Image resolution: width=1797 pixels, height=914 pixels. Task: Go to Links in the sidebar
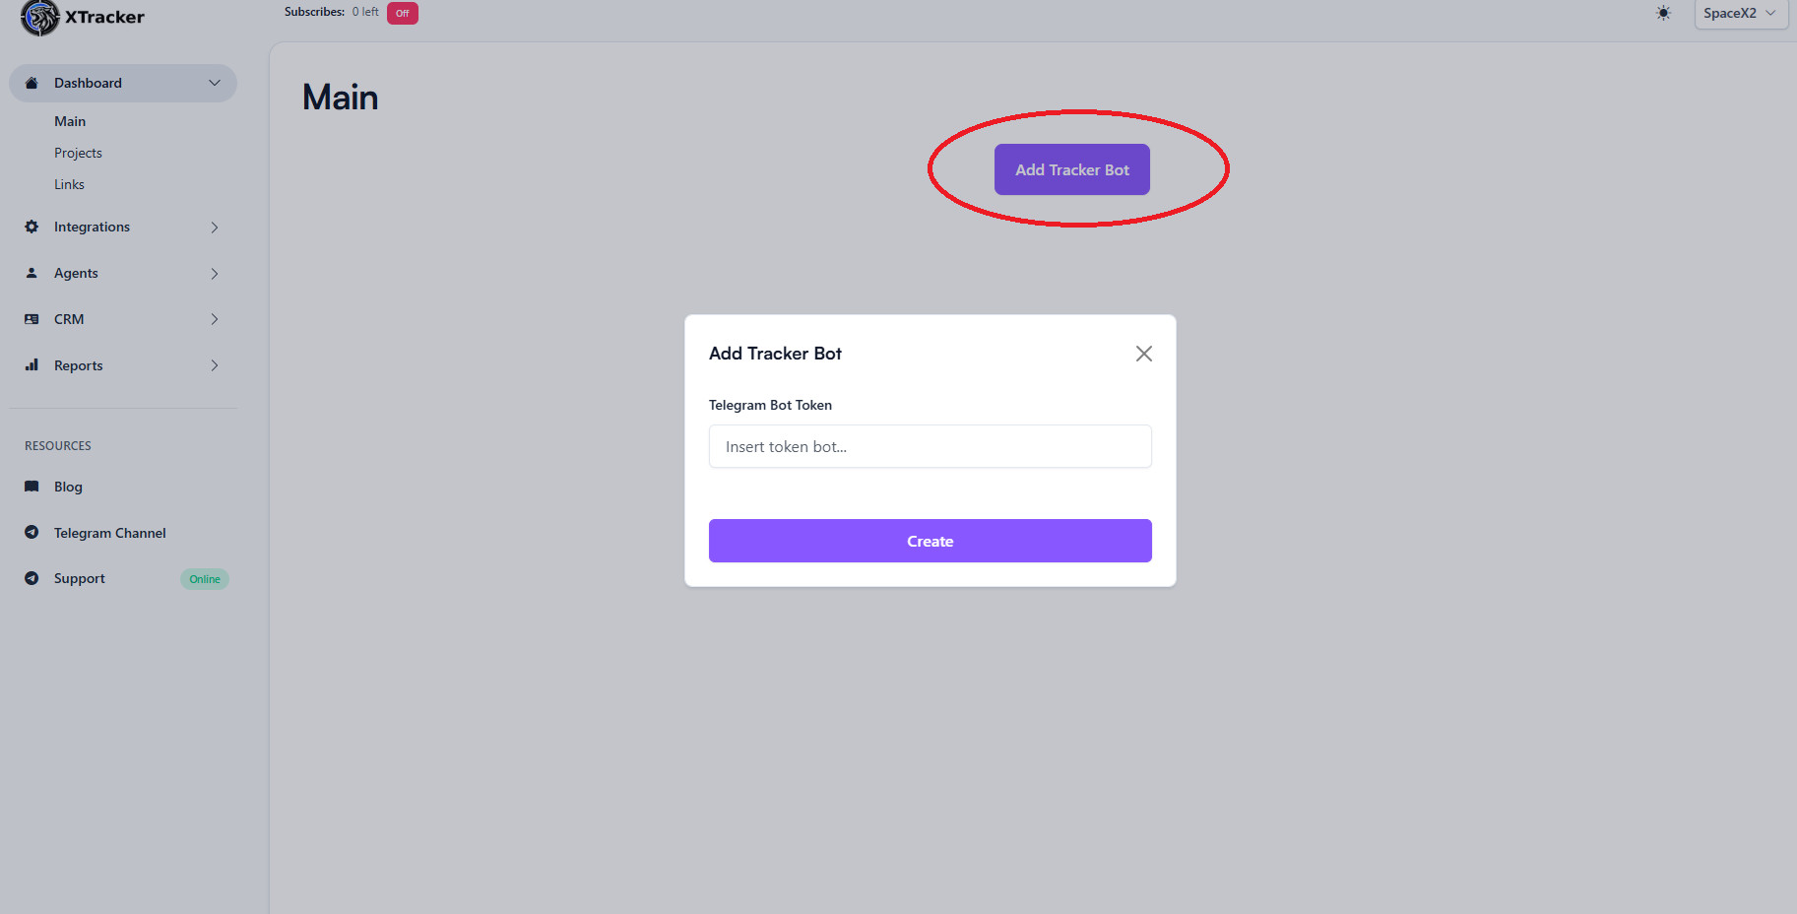69,184
